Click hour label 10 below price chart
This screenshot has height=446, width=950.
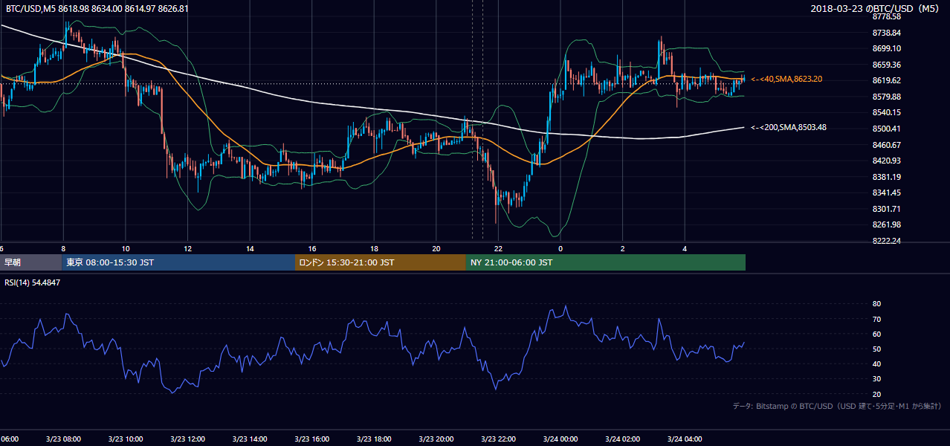[126, 248]
